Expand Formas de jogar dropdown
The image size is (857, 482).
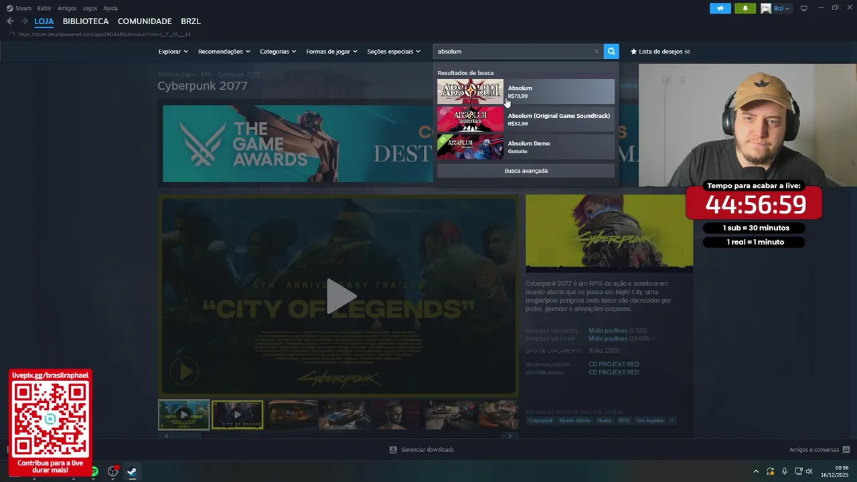pyautogui.click(x=331, y=52)
